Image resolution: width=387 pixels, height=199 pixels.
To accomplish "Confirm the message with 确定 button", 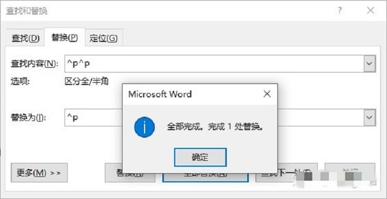I will point(200,157).
